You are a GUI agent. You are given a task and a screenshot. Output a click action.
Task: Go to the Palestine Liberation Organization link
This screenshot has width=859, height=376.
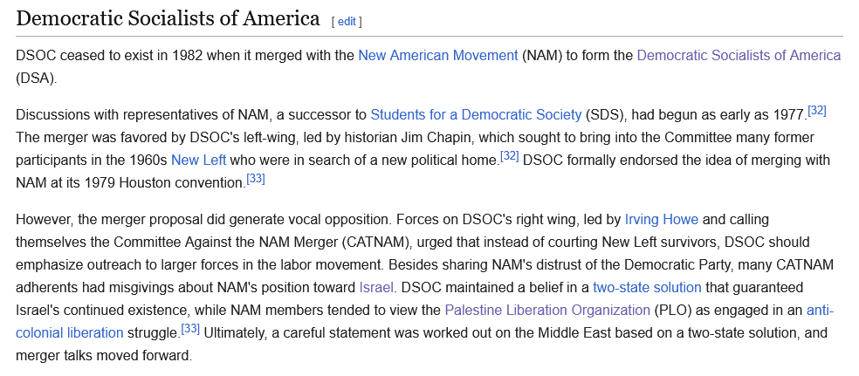coord(546,310)
